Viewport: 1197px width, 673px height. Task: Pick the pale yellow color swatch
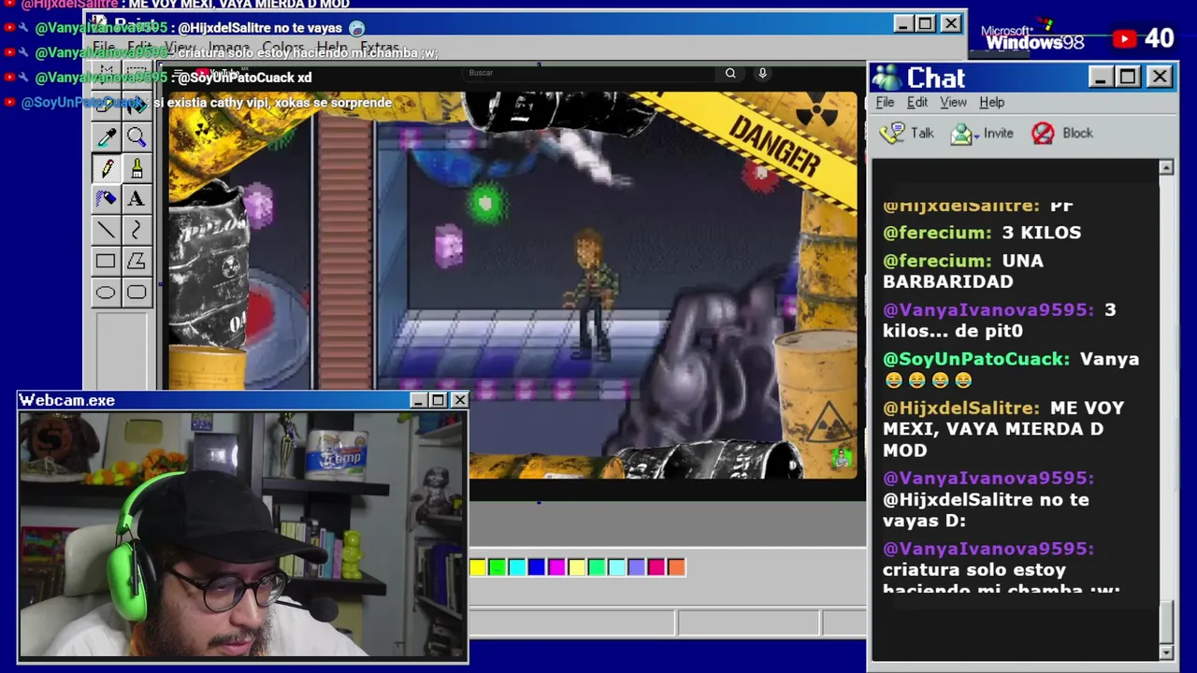pos(576,567)
